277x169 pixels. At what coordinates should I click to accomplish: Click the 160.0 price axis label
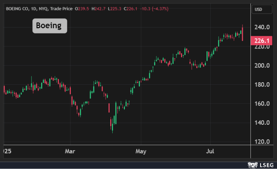(x=262, y=103)
